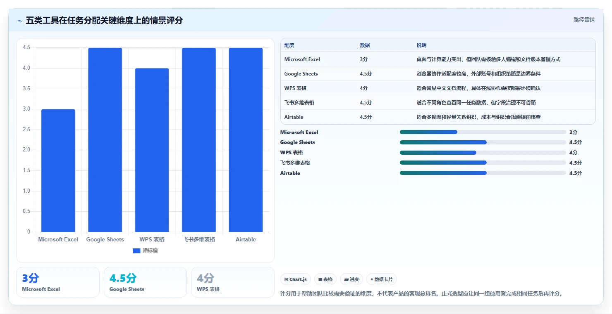Click the Microsoft Excel progress row label

299,132
